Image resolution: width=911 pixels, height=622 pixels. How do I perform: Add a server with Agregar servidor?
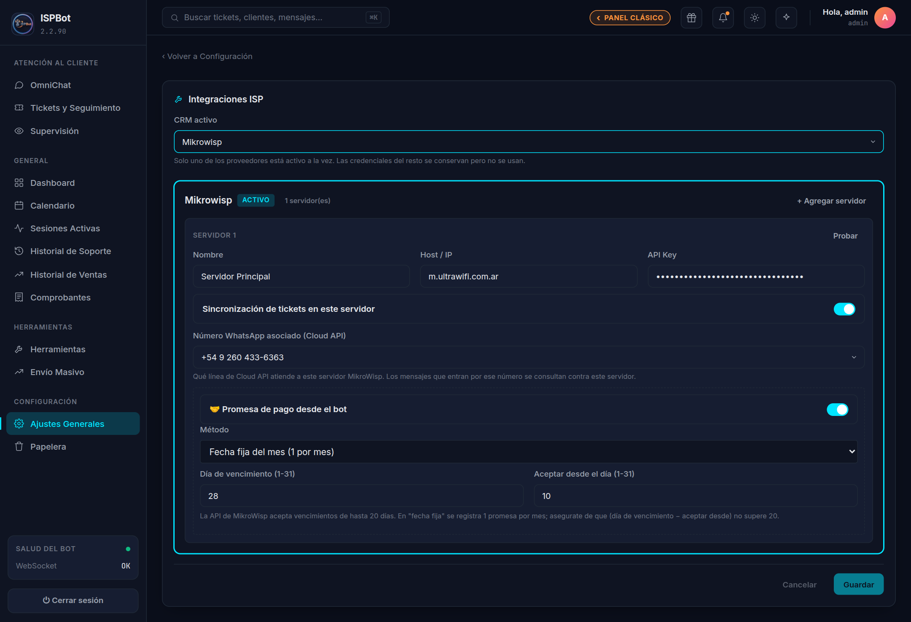click(831, 201)
